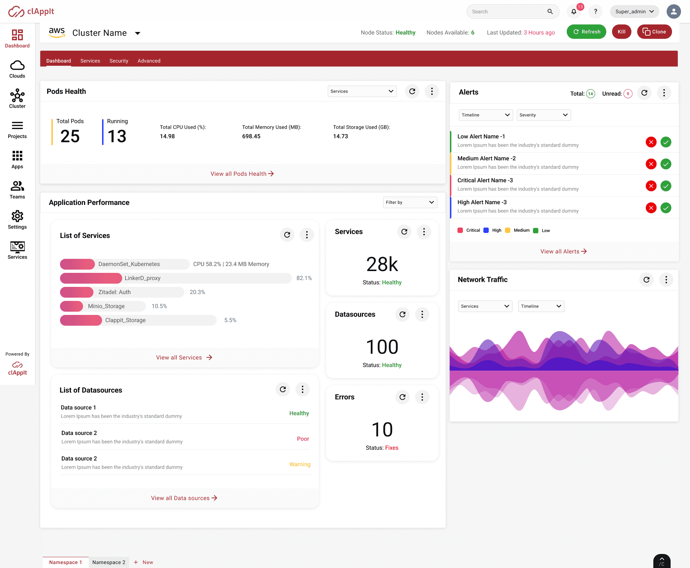Click the LinkerD_proxy usage bar
Screen dimensions: 690x568
tap(176, 278)
